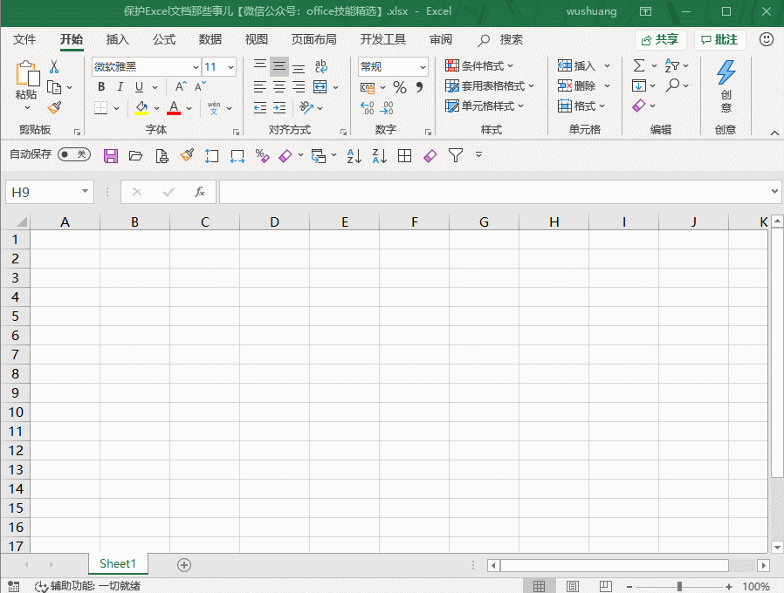Expand the 条件格式 conditional formatting menu
The image size is (784, 593).
(479, 66)
